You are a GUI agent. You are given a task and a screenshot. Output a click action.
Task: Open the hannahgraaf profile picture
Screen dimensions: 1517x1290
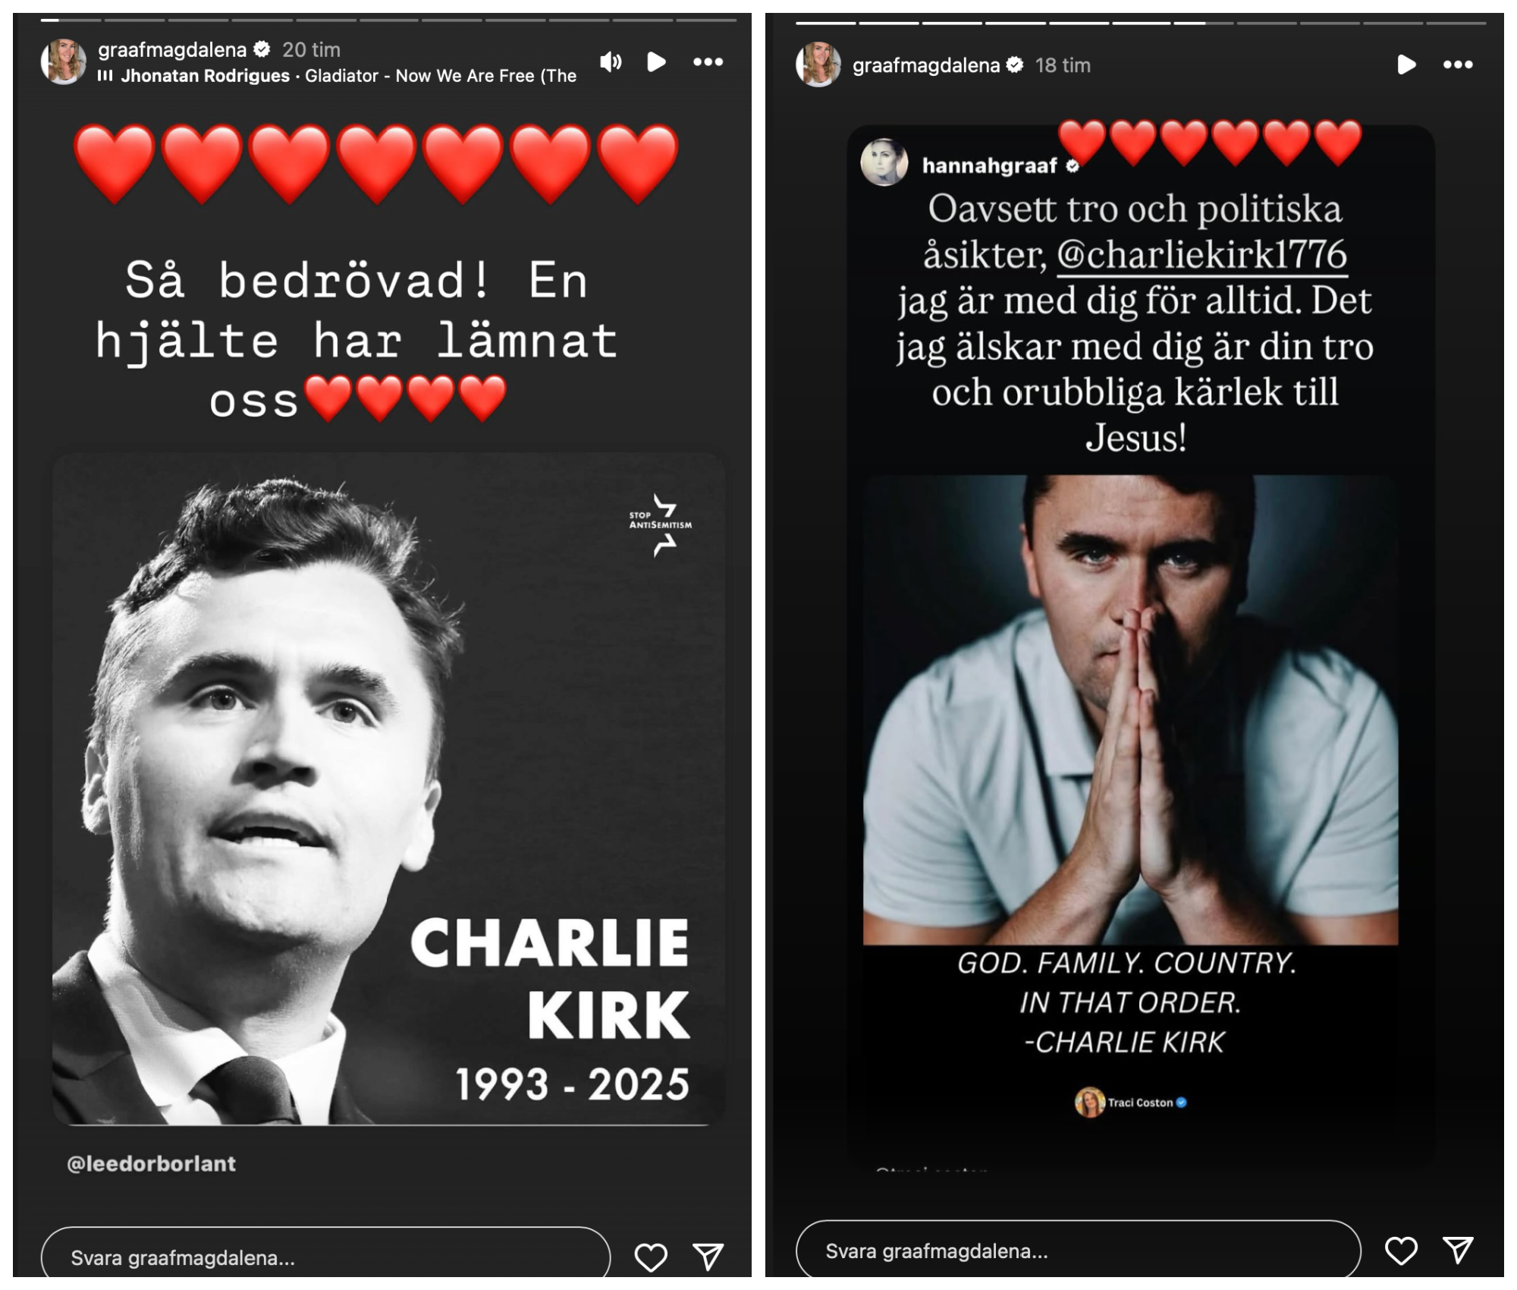tap(884, 162)
